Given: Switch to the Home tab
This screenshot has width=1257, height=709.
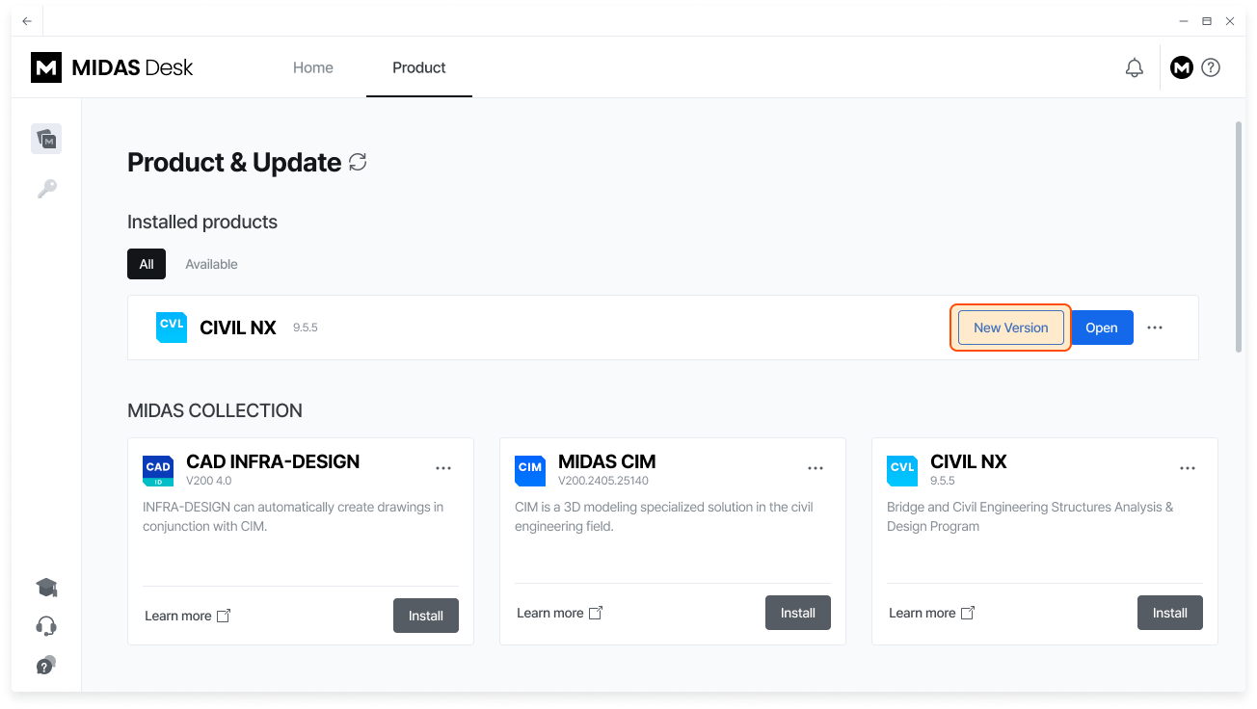Looking at the screenshot, I should 313,67.
